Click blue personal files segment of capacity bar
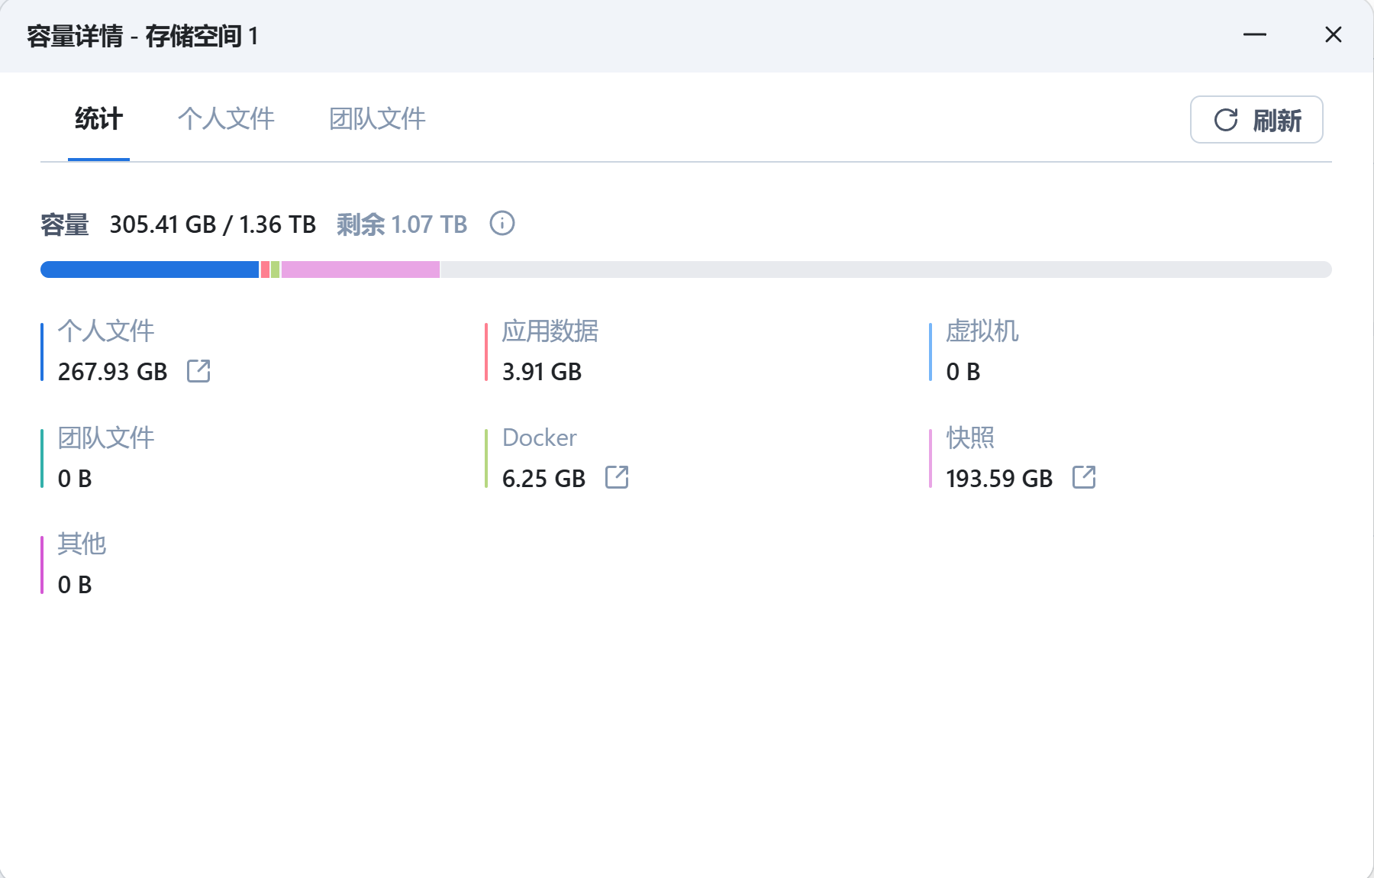This screenshot has height=878, width=1374. tap(150, 270)
